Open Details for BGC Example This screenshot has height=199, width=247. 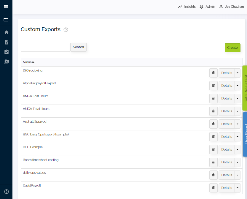point(227,149)
